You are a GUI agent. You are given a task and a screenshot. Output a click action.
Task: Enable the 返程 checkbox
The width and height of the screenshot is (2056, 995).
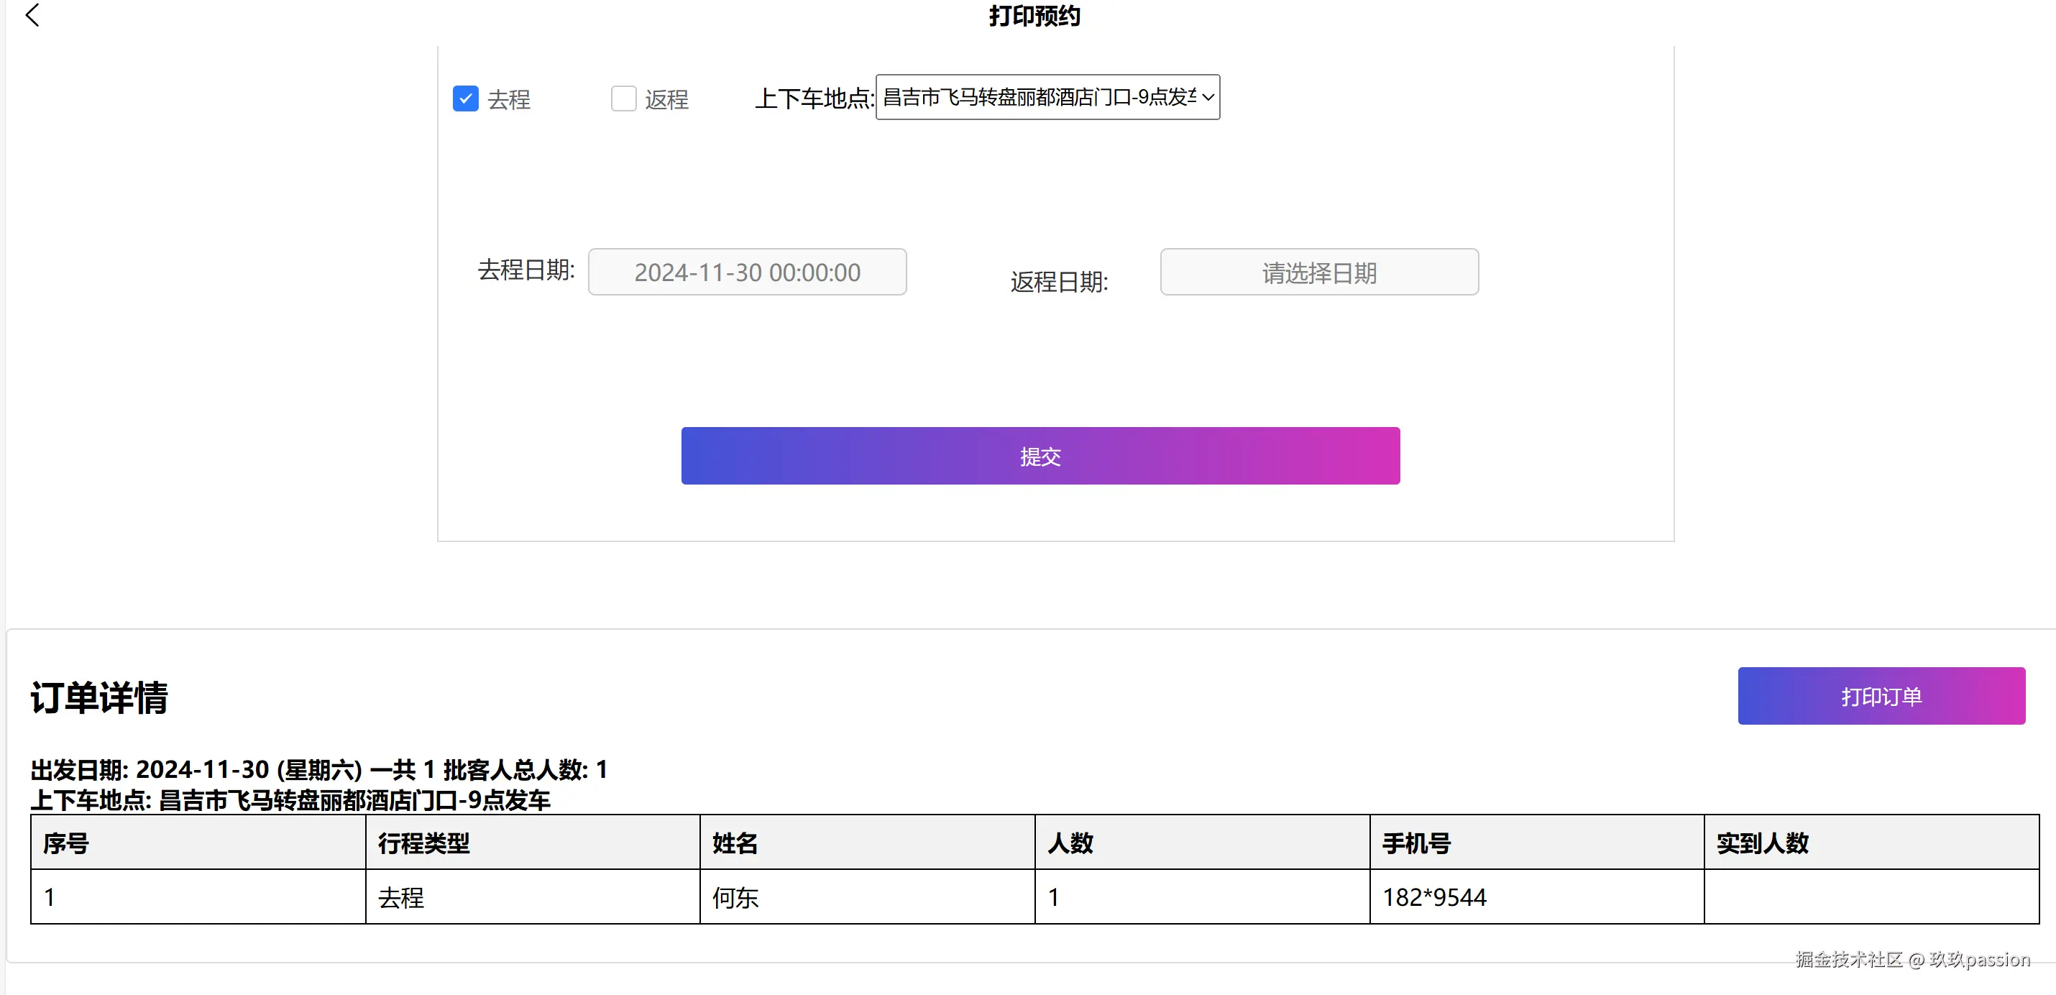coord(623,99)
